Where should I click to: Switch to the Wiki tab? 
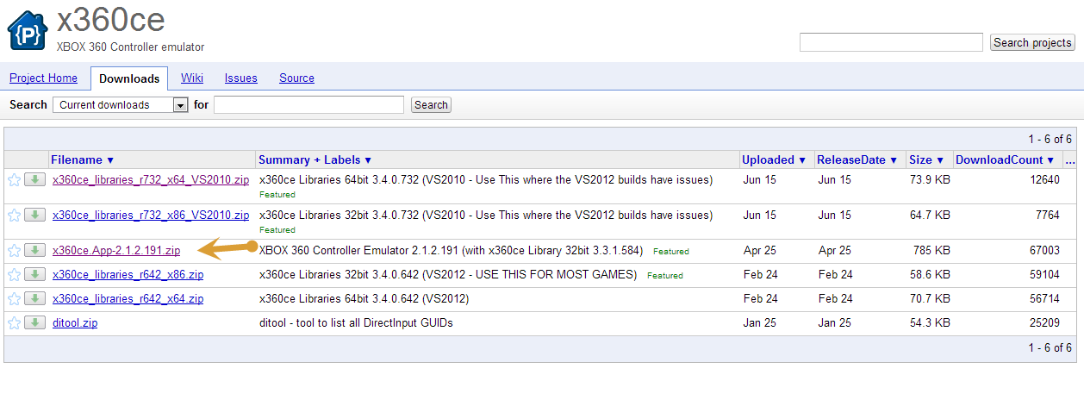click(192, 78)
